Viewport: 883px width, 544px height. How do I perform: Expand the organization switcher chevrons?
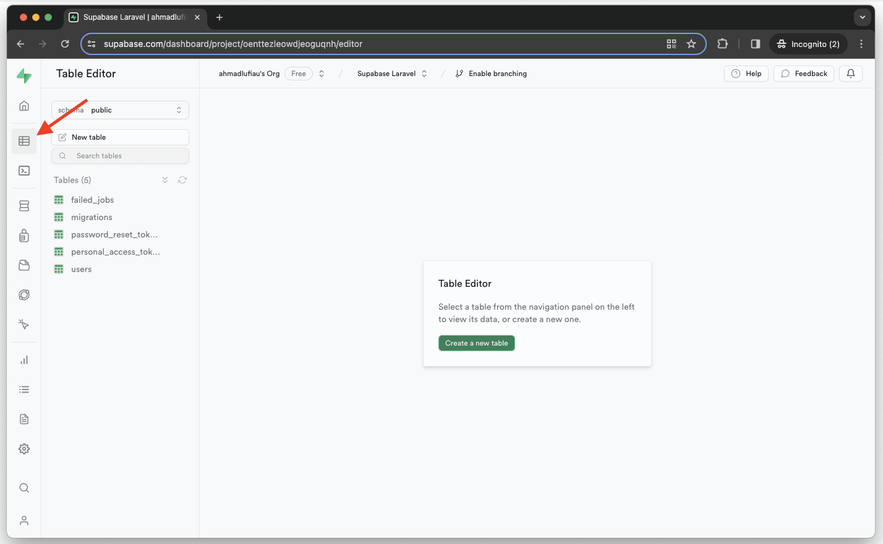(322, 74)
